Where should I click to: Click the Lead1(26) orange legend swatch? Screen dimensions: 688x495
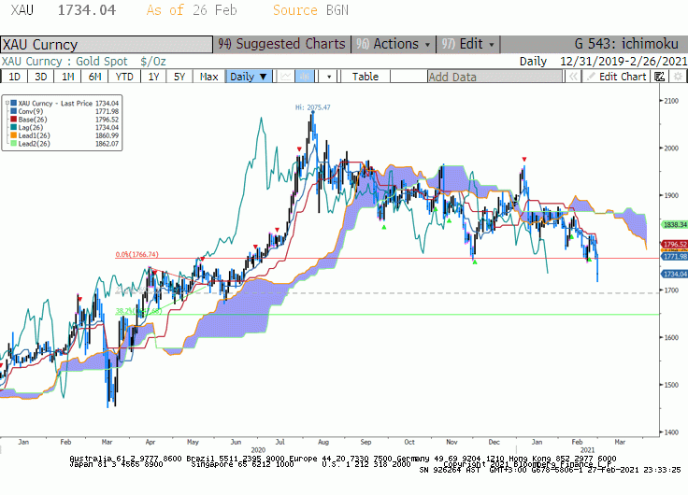[x=14, y=135]
